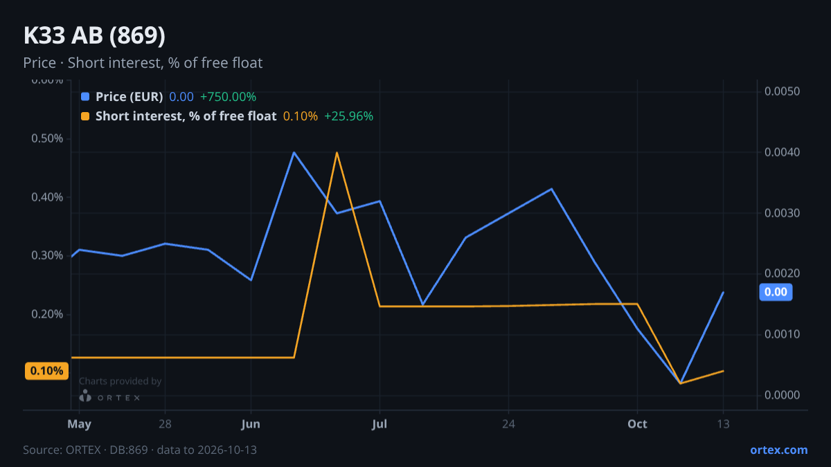Click the orange Short interest legend swatch

tap(85, 116)
